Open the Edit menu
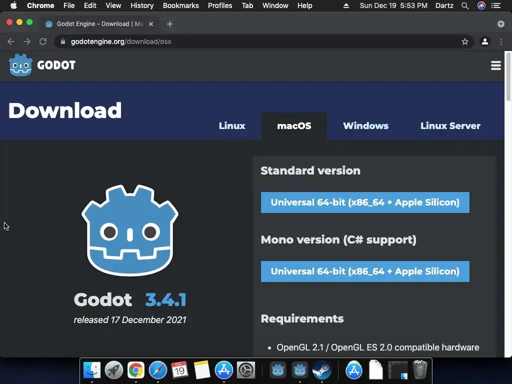This screenshot has height=384, width=512. 90,5
